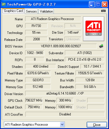Click Bandwidth value 9.6 GB/s

90,87
